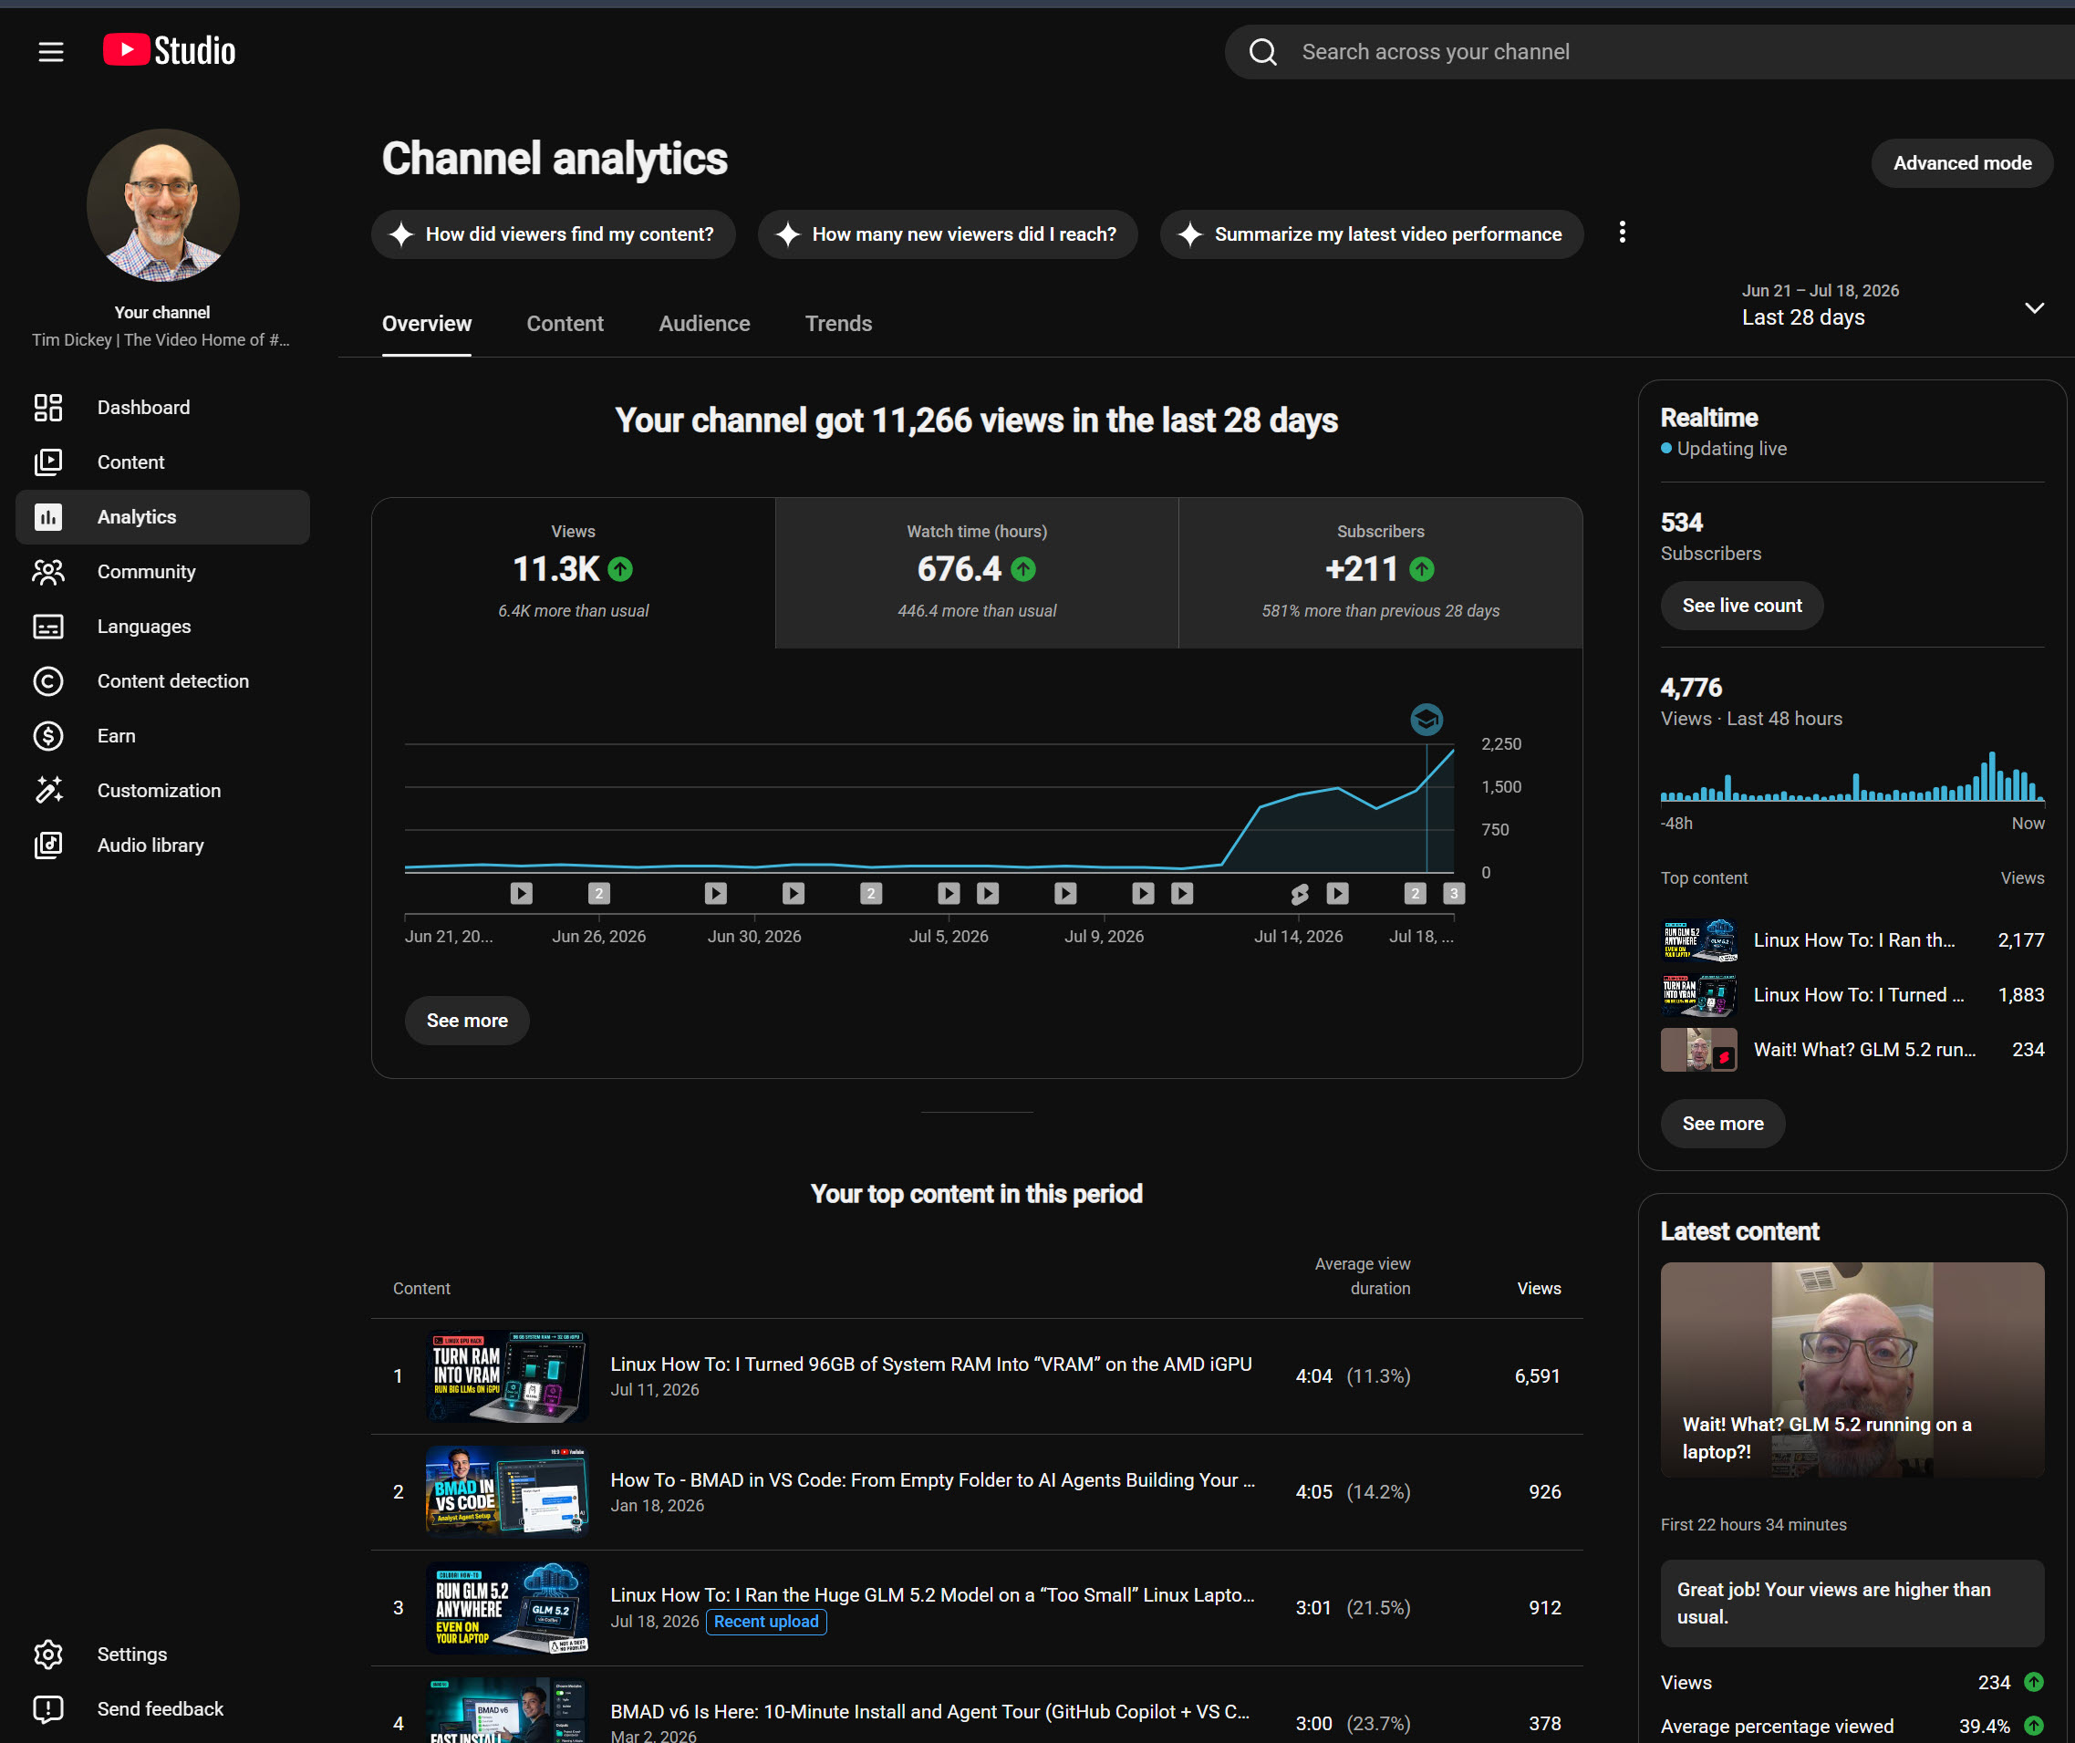The width and height of the screenshot is (2075, 1743).
Task: Switch to the Trends tab
Action: point(838,323)
